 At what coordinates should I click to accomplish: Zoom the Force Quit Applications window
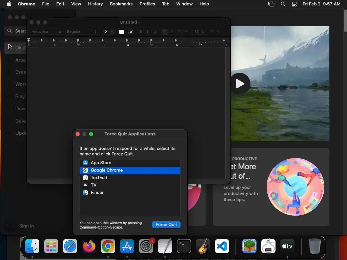pos(91,134)
